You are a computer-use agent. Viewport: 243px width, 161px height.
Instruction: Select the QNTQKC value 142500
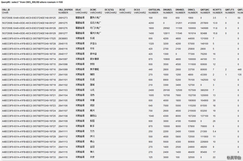(x=204, y=80)
